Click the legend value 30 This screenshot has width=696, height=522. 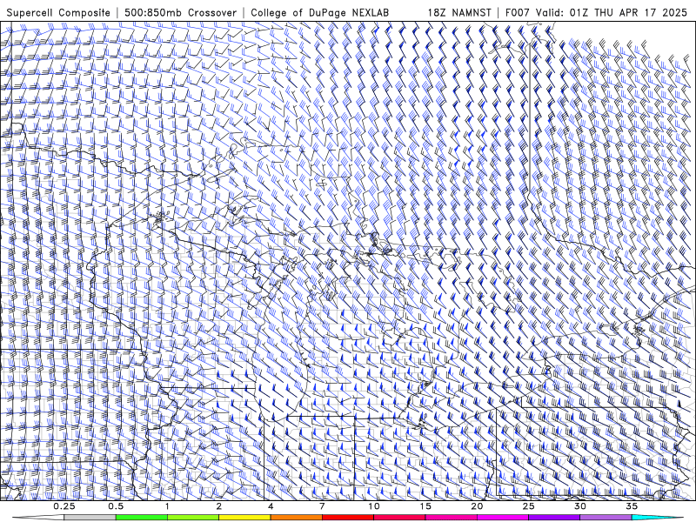[580, 506]
